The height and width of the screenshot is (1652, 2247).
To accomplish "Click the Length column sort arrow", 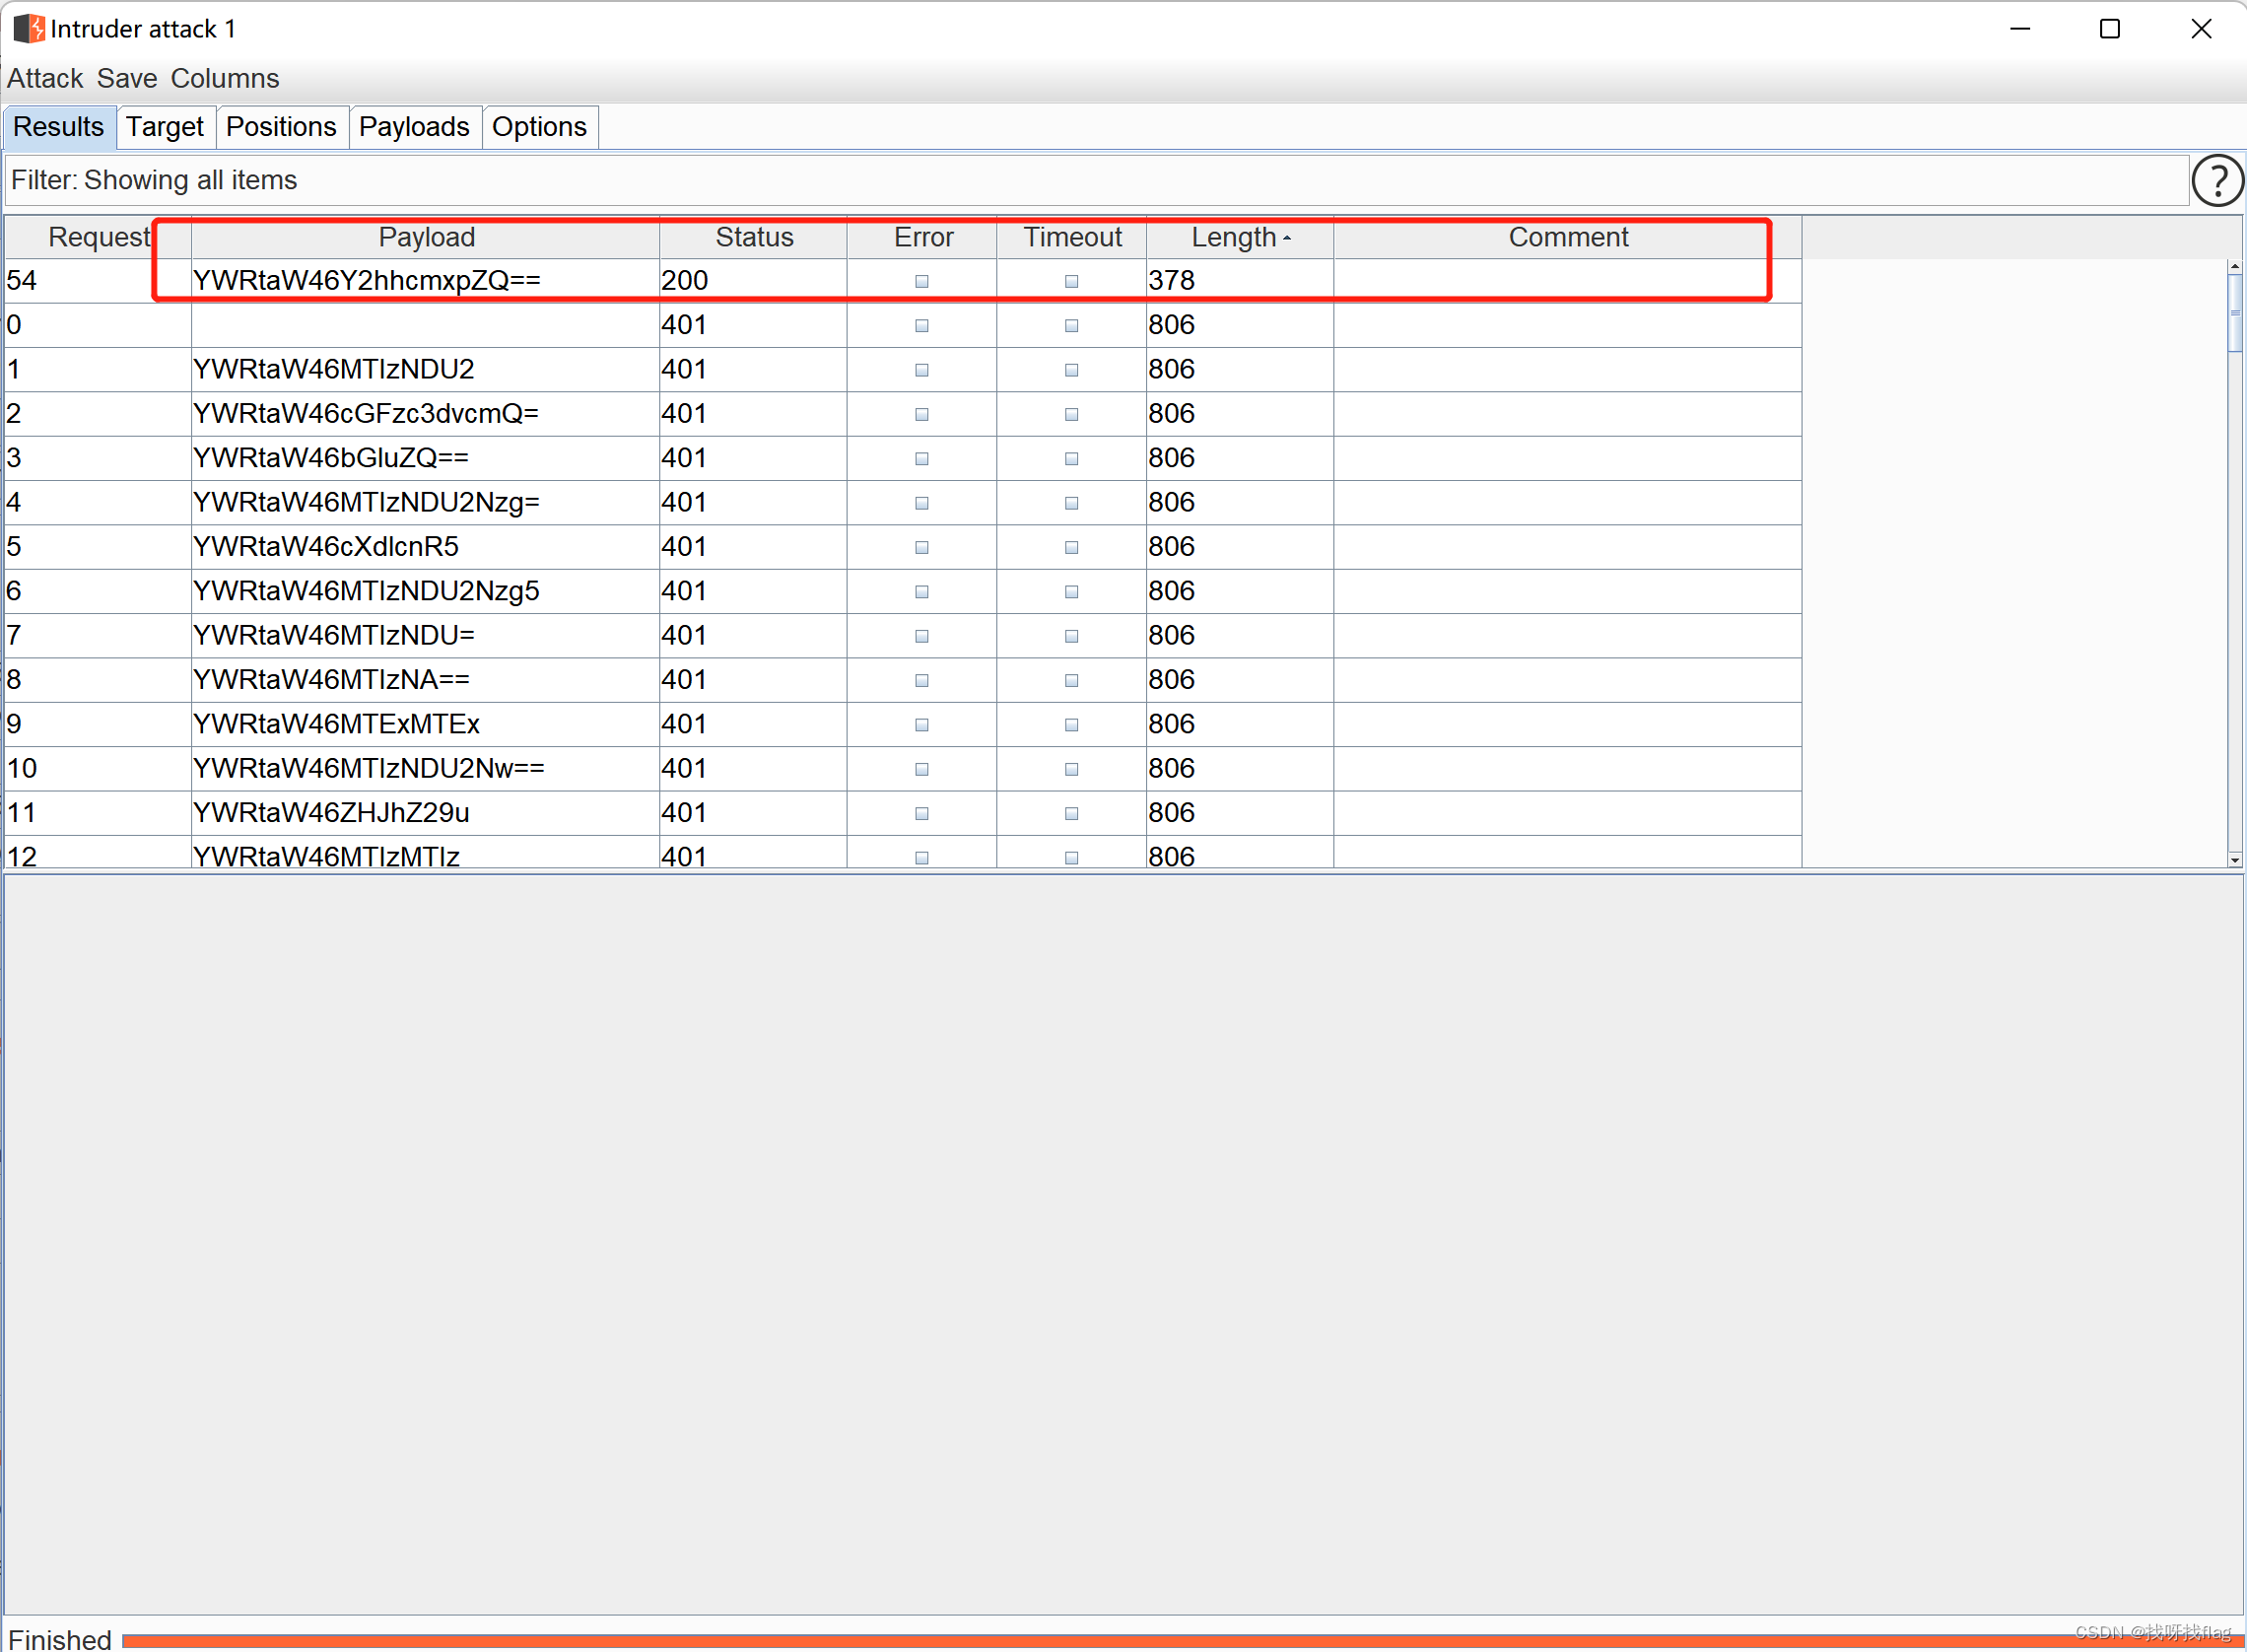I will point(1286,238).
